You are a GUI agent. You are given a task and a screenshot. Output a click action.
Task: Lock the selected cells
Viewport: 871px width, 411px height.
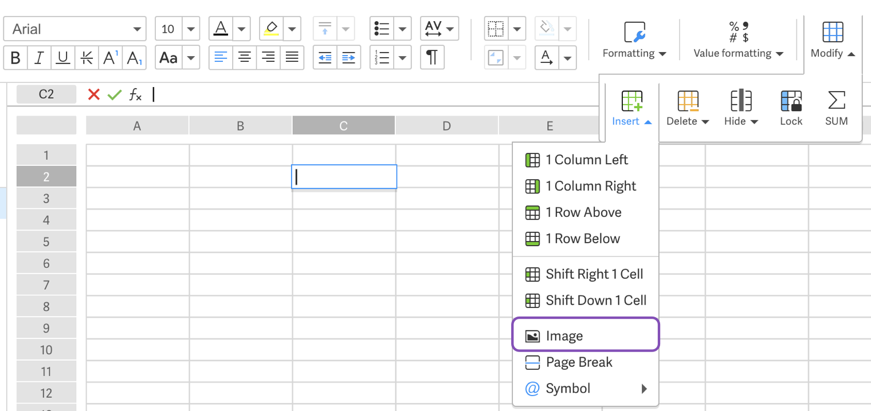click(791, 108)
